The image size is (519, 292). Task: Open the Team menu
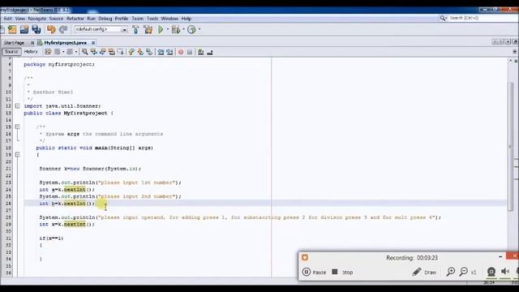click(137, 19)
